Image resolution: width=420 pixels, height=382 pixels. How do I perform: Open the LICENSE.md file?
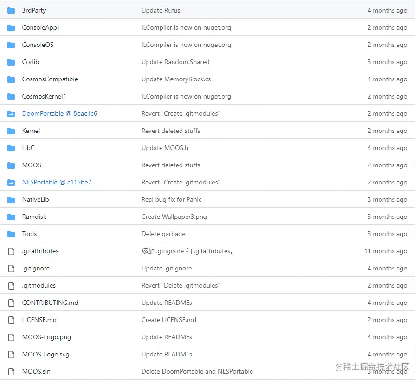click(39, 320)
